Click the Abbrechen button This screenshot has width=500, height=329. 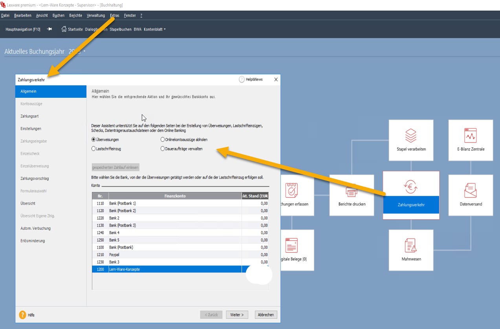point(266,315)
